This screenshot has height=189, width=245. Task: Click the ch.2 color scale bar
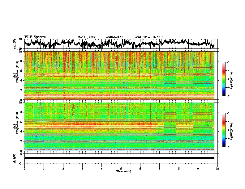click(224, 130)
